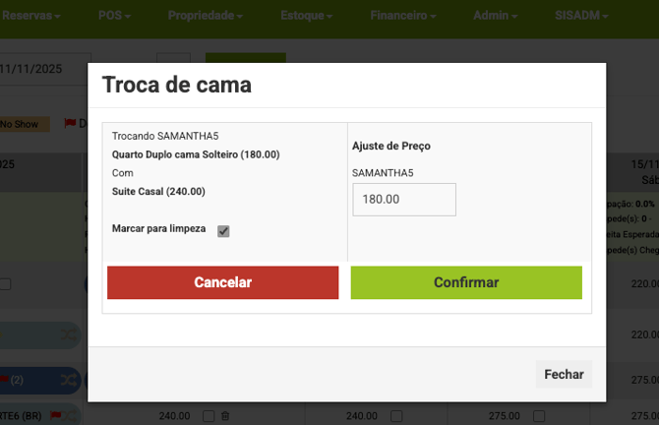This screenshot has width=659, height=425.
Task: Click the No Show legend label
Action: [20, 124]
